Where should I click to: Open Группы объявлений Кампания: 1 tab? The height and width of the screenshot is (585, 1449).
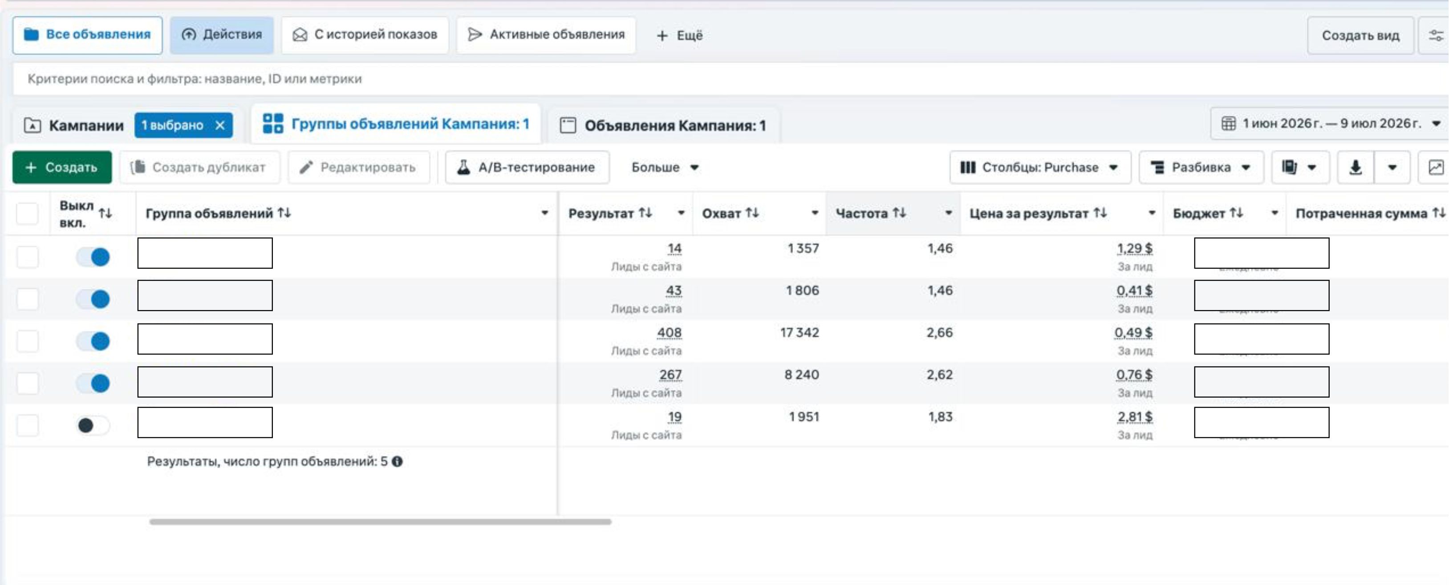396,124
